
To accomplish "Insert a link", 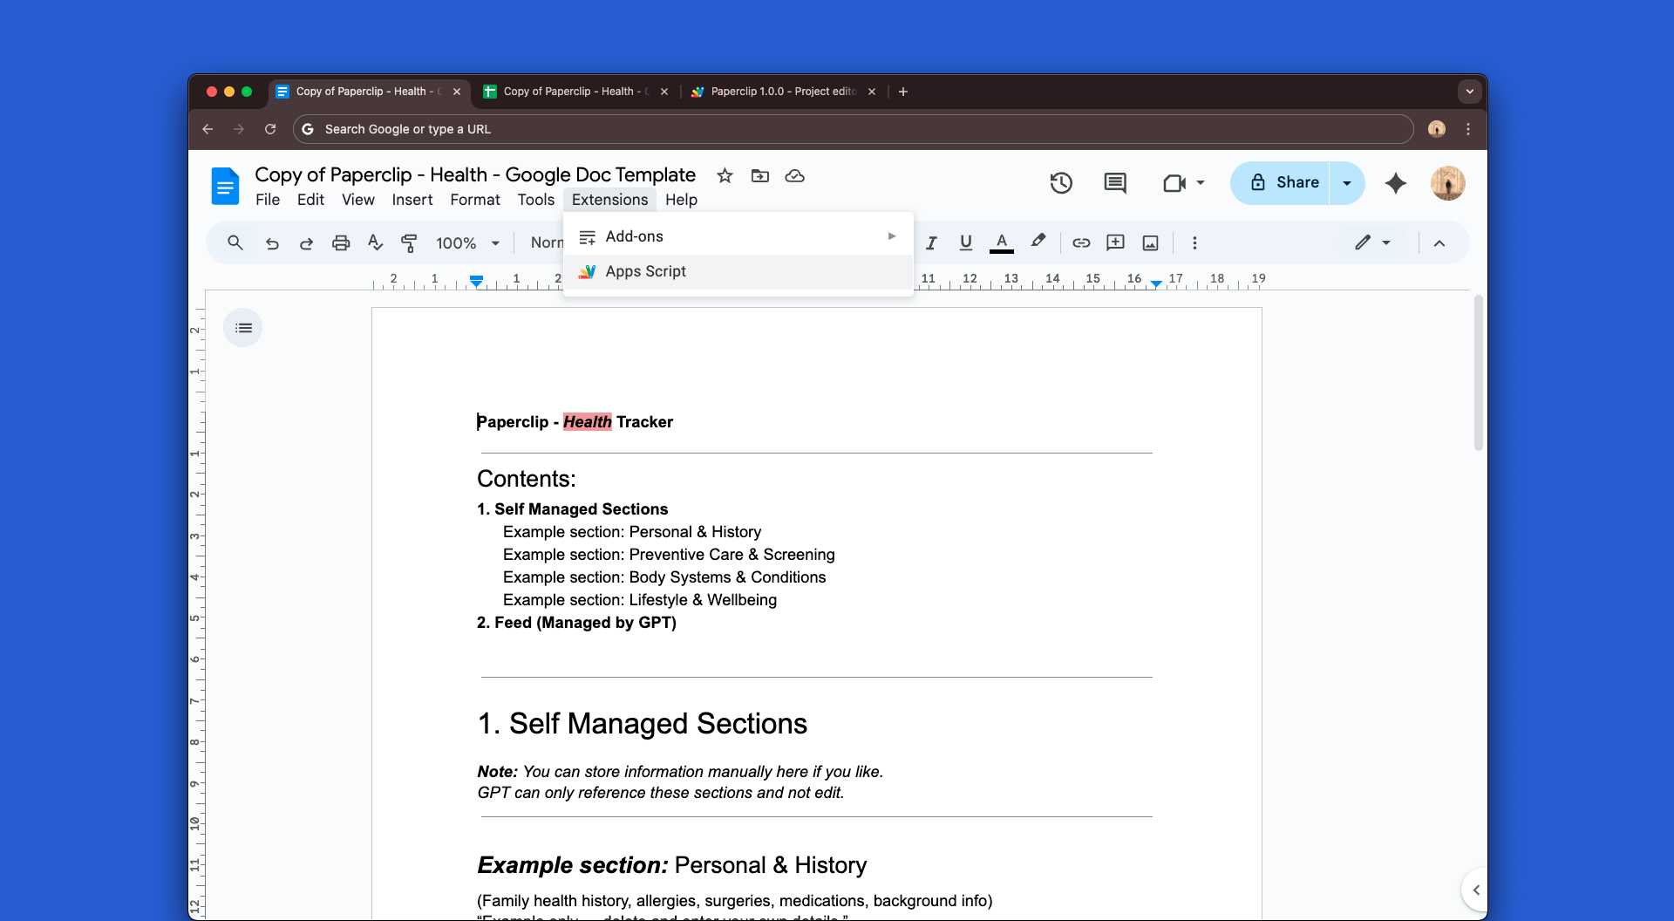I will click(x=1081, y=242).
